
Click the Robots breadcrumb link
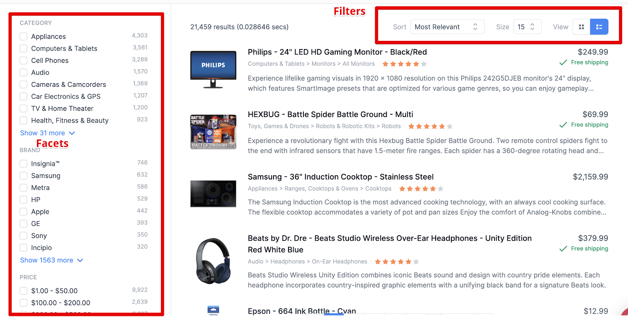tap(391, 126)
